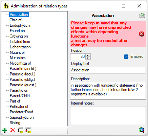Select Sibling in the tree
This screenshot has height=136, width=148.
15,123
